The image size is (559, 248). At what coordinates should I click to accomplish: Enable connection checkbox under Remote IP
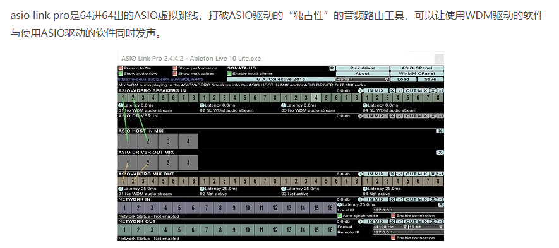(x=394, y=238)
